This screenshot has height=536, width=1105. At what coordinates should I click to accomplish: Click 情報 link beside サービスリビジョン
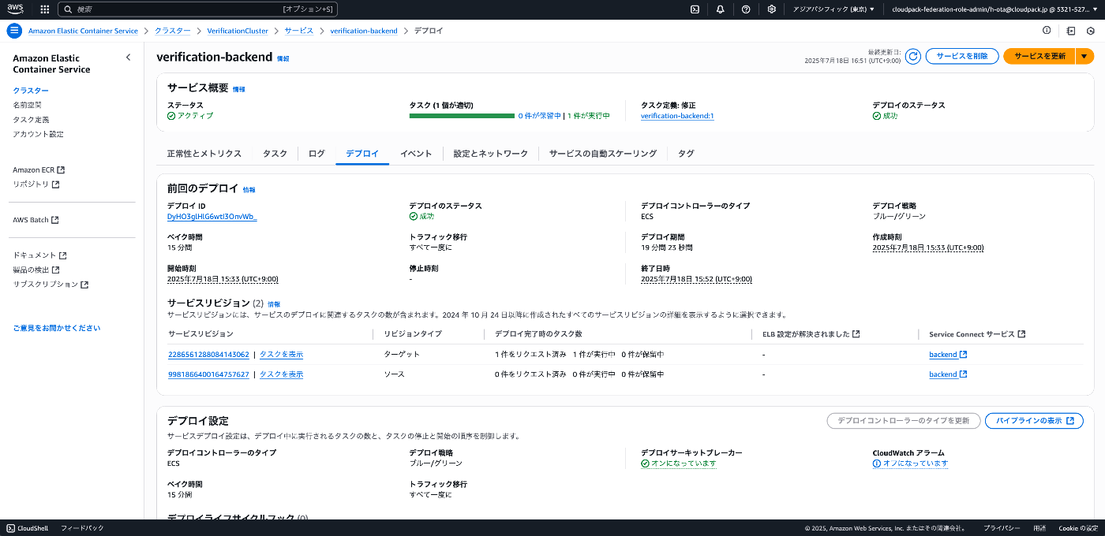(274, 303)
